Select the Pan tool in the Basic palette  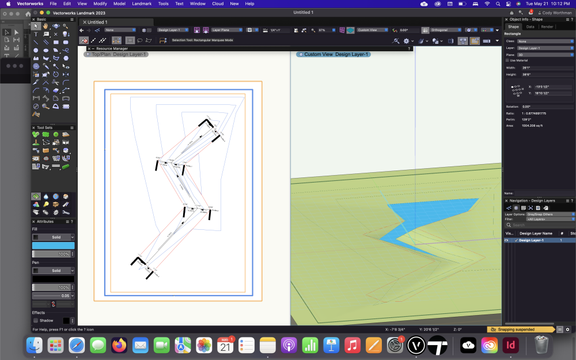45,26
